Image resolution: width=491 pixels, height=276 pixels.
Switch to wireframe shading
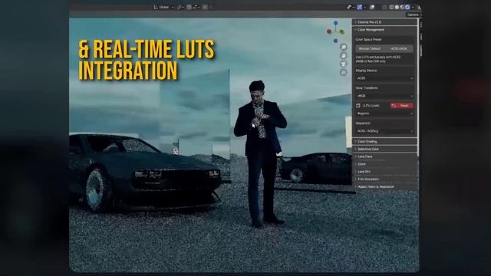pos(391,7)
